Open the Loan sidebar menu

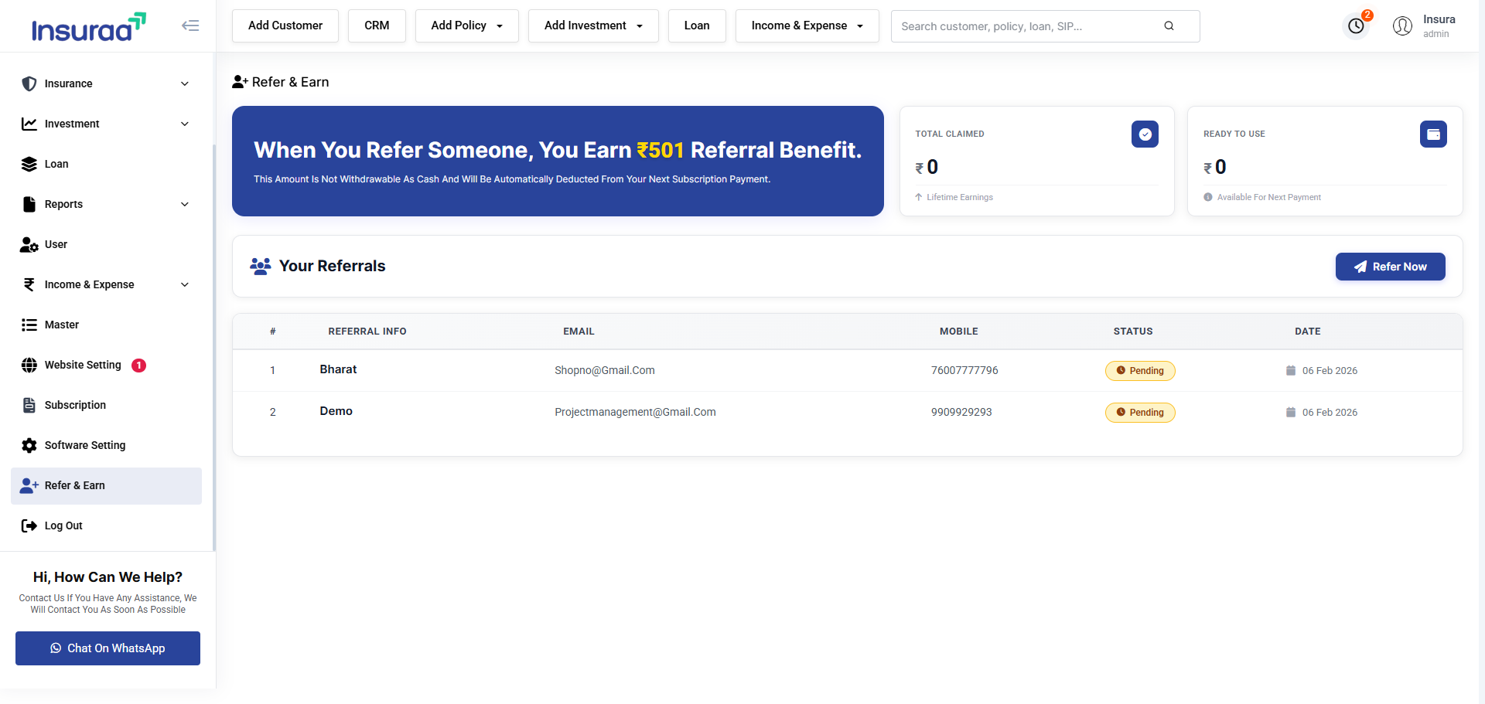coord(106,164)
